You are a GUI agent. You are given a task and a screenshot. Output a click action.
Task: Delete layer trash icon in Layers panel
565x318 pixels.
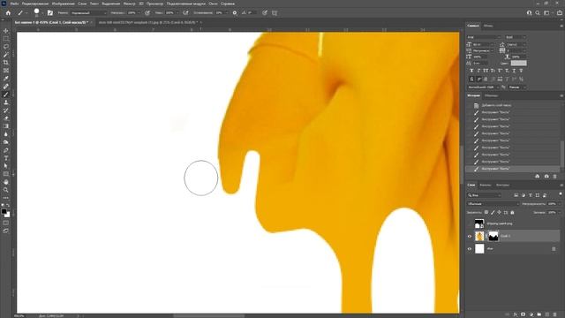pos(555,314)
